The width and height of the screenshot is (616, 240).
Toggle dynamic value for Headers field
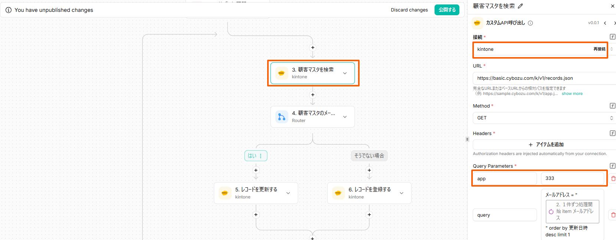pyautogui.click(x=613, y=133)
